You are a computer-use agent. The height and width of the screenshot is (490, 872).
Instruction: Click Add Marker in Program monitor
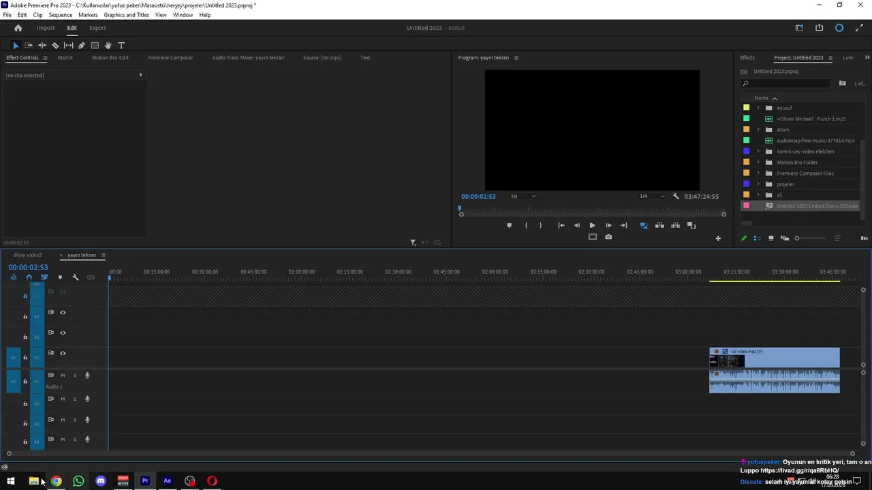tap(509, 225)
